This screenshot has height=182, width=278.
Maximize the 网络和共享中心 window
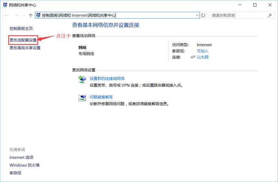255,5
